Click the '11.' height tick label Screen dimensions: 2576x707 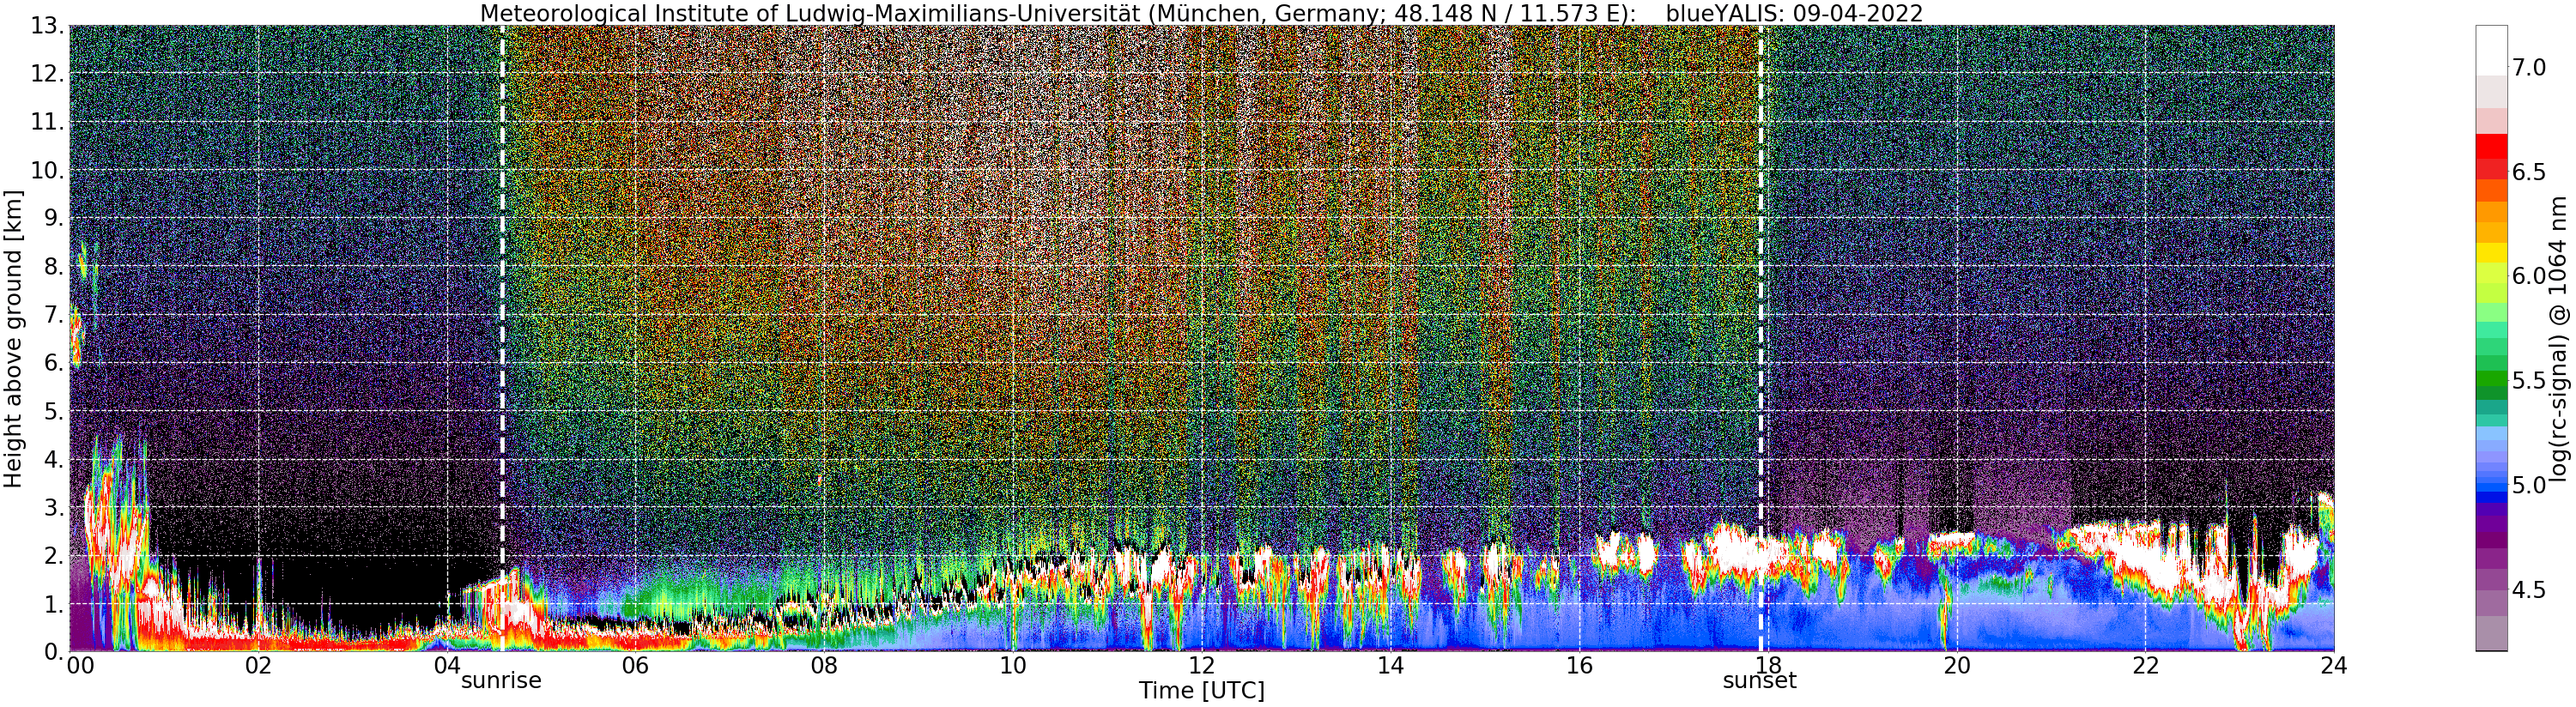pyautogui.click(x=48, y=122)
